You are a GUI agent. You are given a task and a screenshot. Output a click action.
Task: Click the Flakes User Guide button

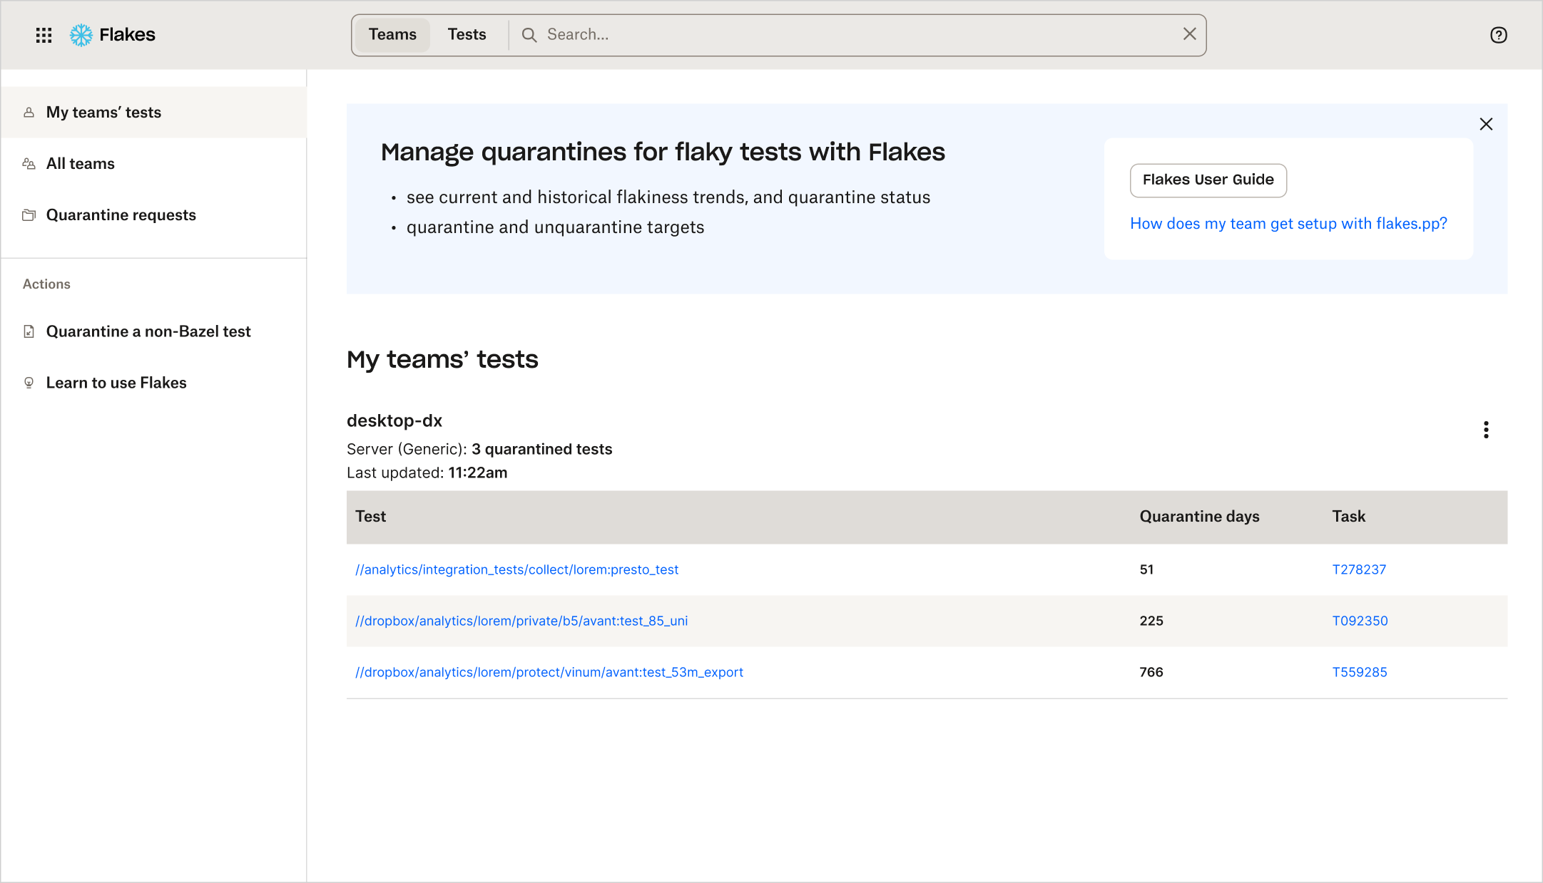coord(1208,180)
